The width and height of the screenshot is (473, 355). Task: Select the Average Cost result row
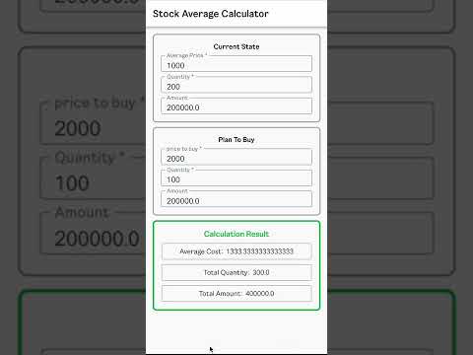pos(236,251)
